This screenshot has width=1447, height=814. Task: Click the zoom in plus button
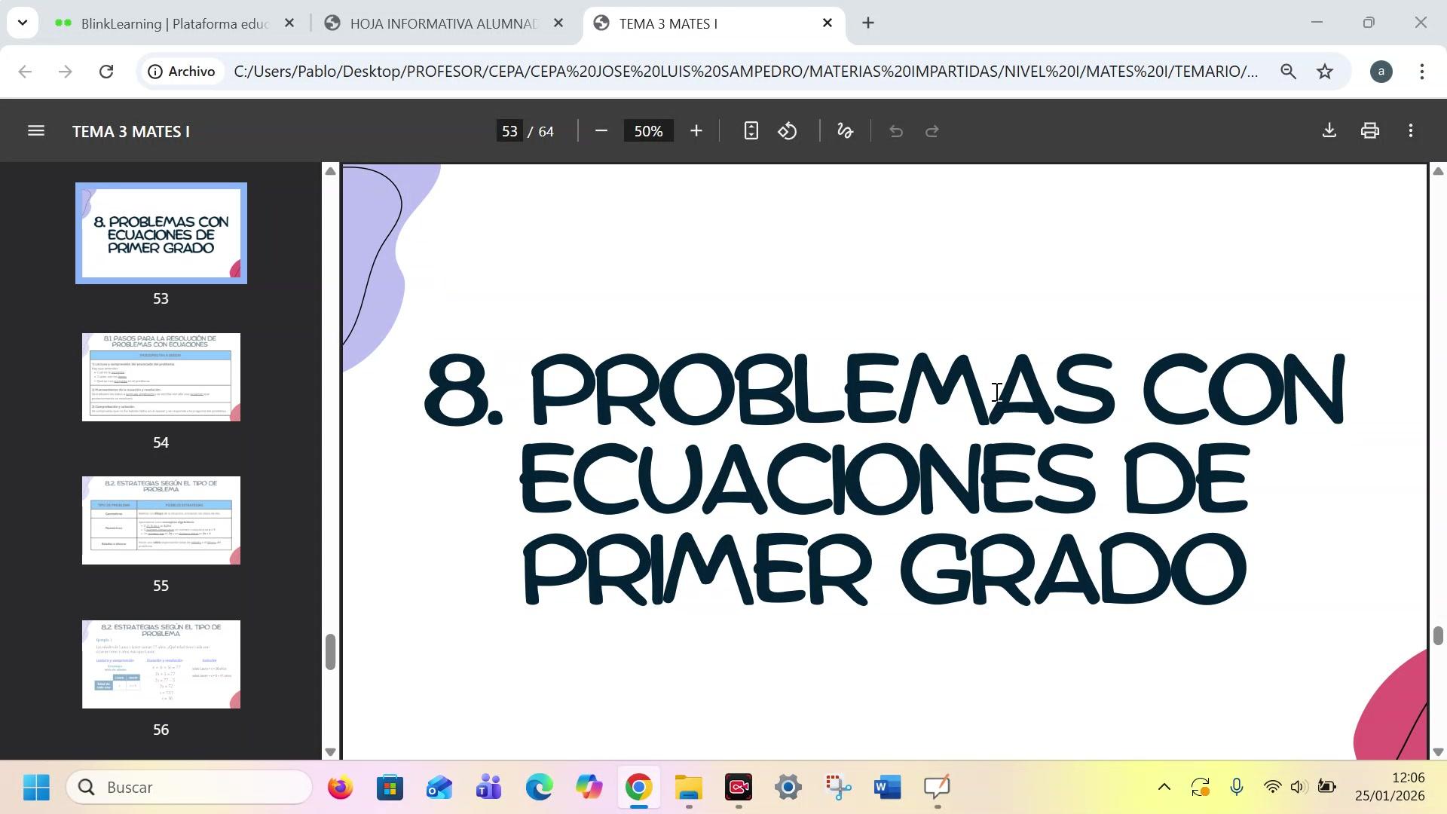(696, 131)
